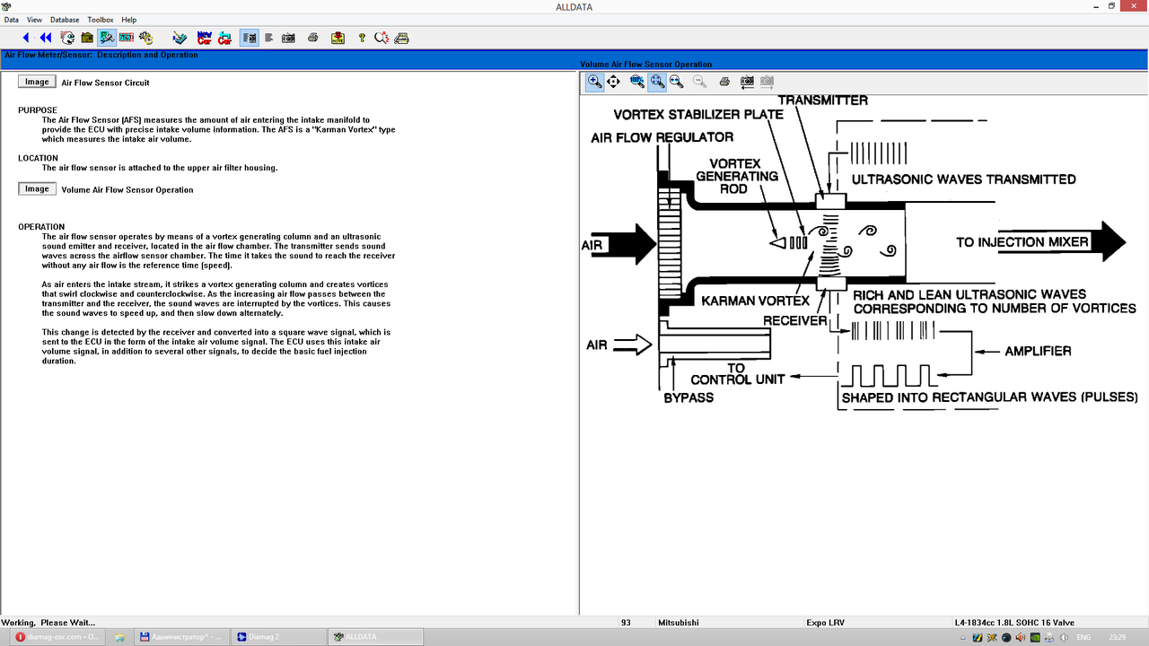Viewport: 1149px width, 646px height.
Task: Click the magnifier search A-Z icon
Action: pyautogui.click(x=382, y=38)
